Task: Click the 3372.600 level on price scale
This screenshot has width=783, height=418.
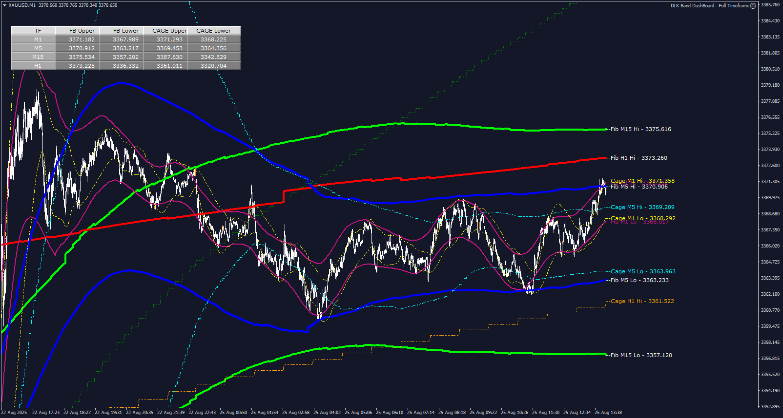Action: [770, 166]
